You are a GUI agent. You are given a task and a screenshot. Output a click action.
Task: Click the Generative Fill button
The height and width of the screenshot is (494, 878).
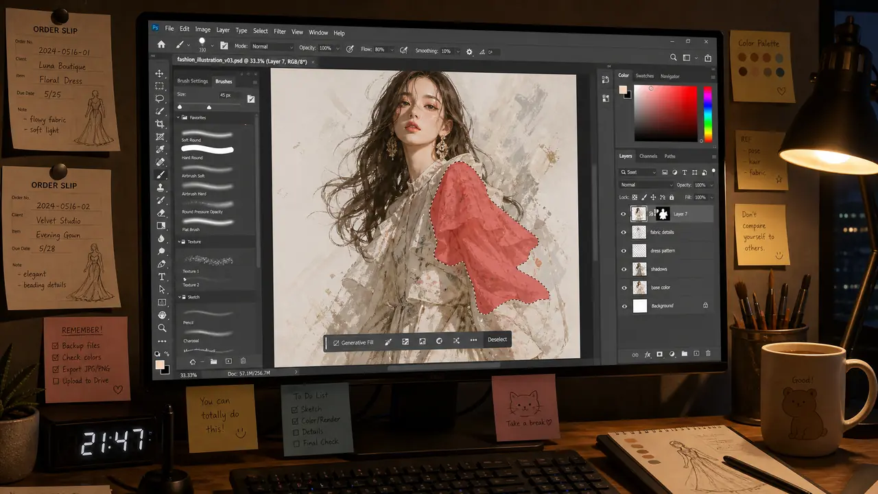tap(353, 342)
